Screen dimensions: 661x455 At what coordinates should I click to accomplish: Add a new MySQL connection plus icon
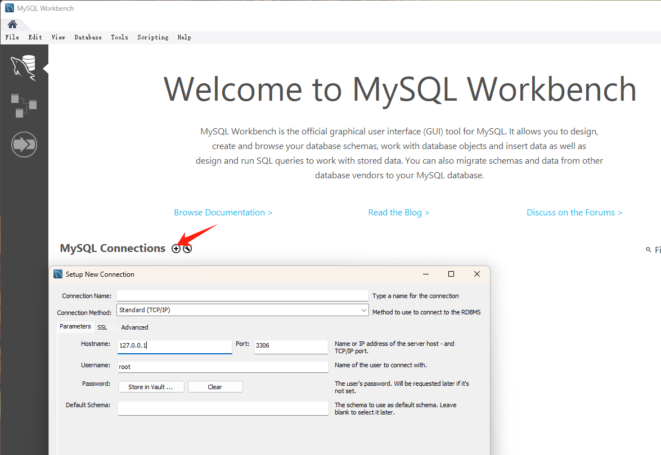pos(176,249)
